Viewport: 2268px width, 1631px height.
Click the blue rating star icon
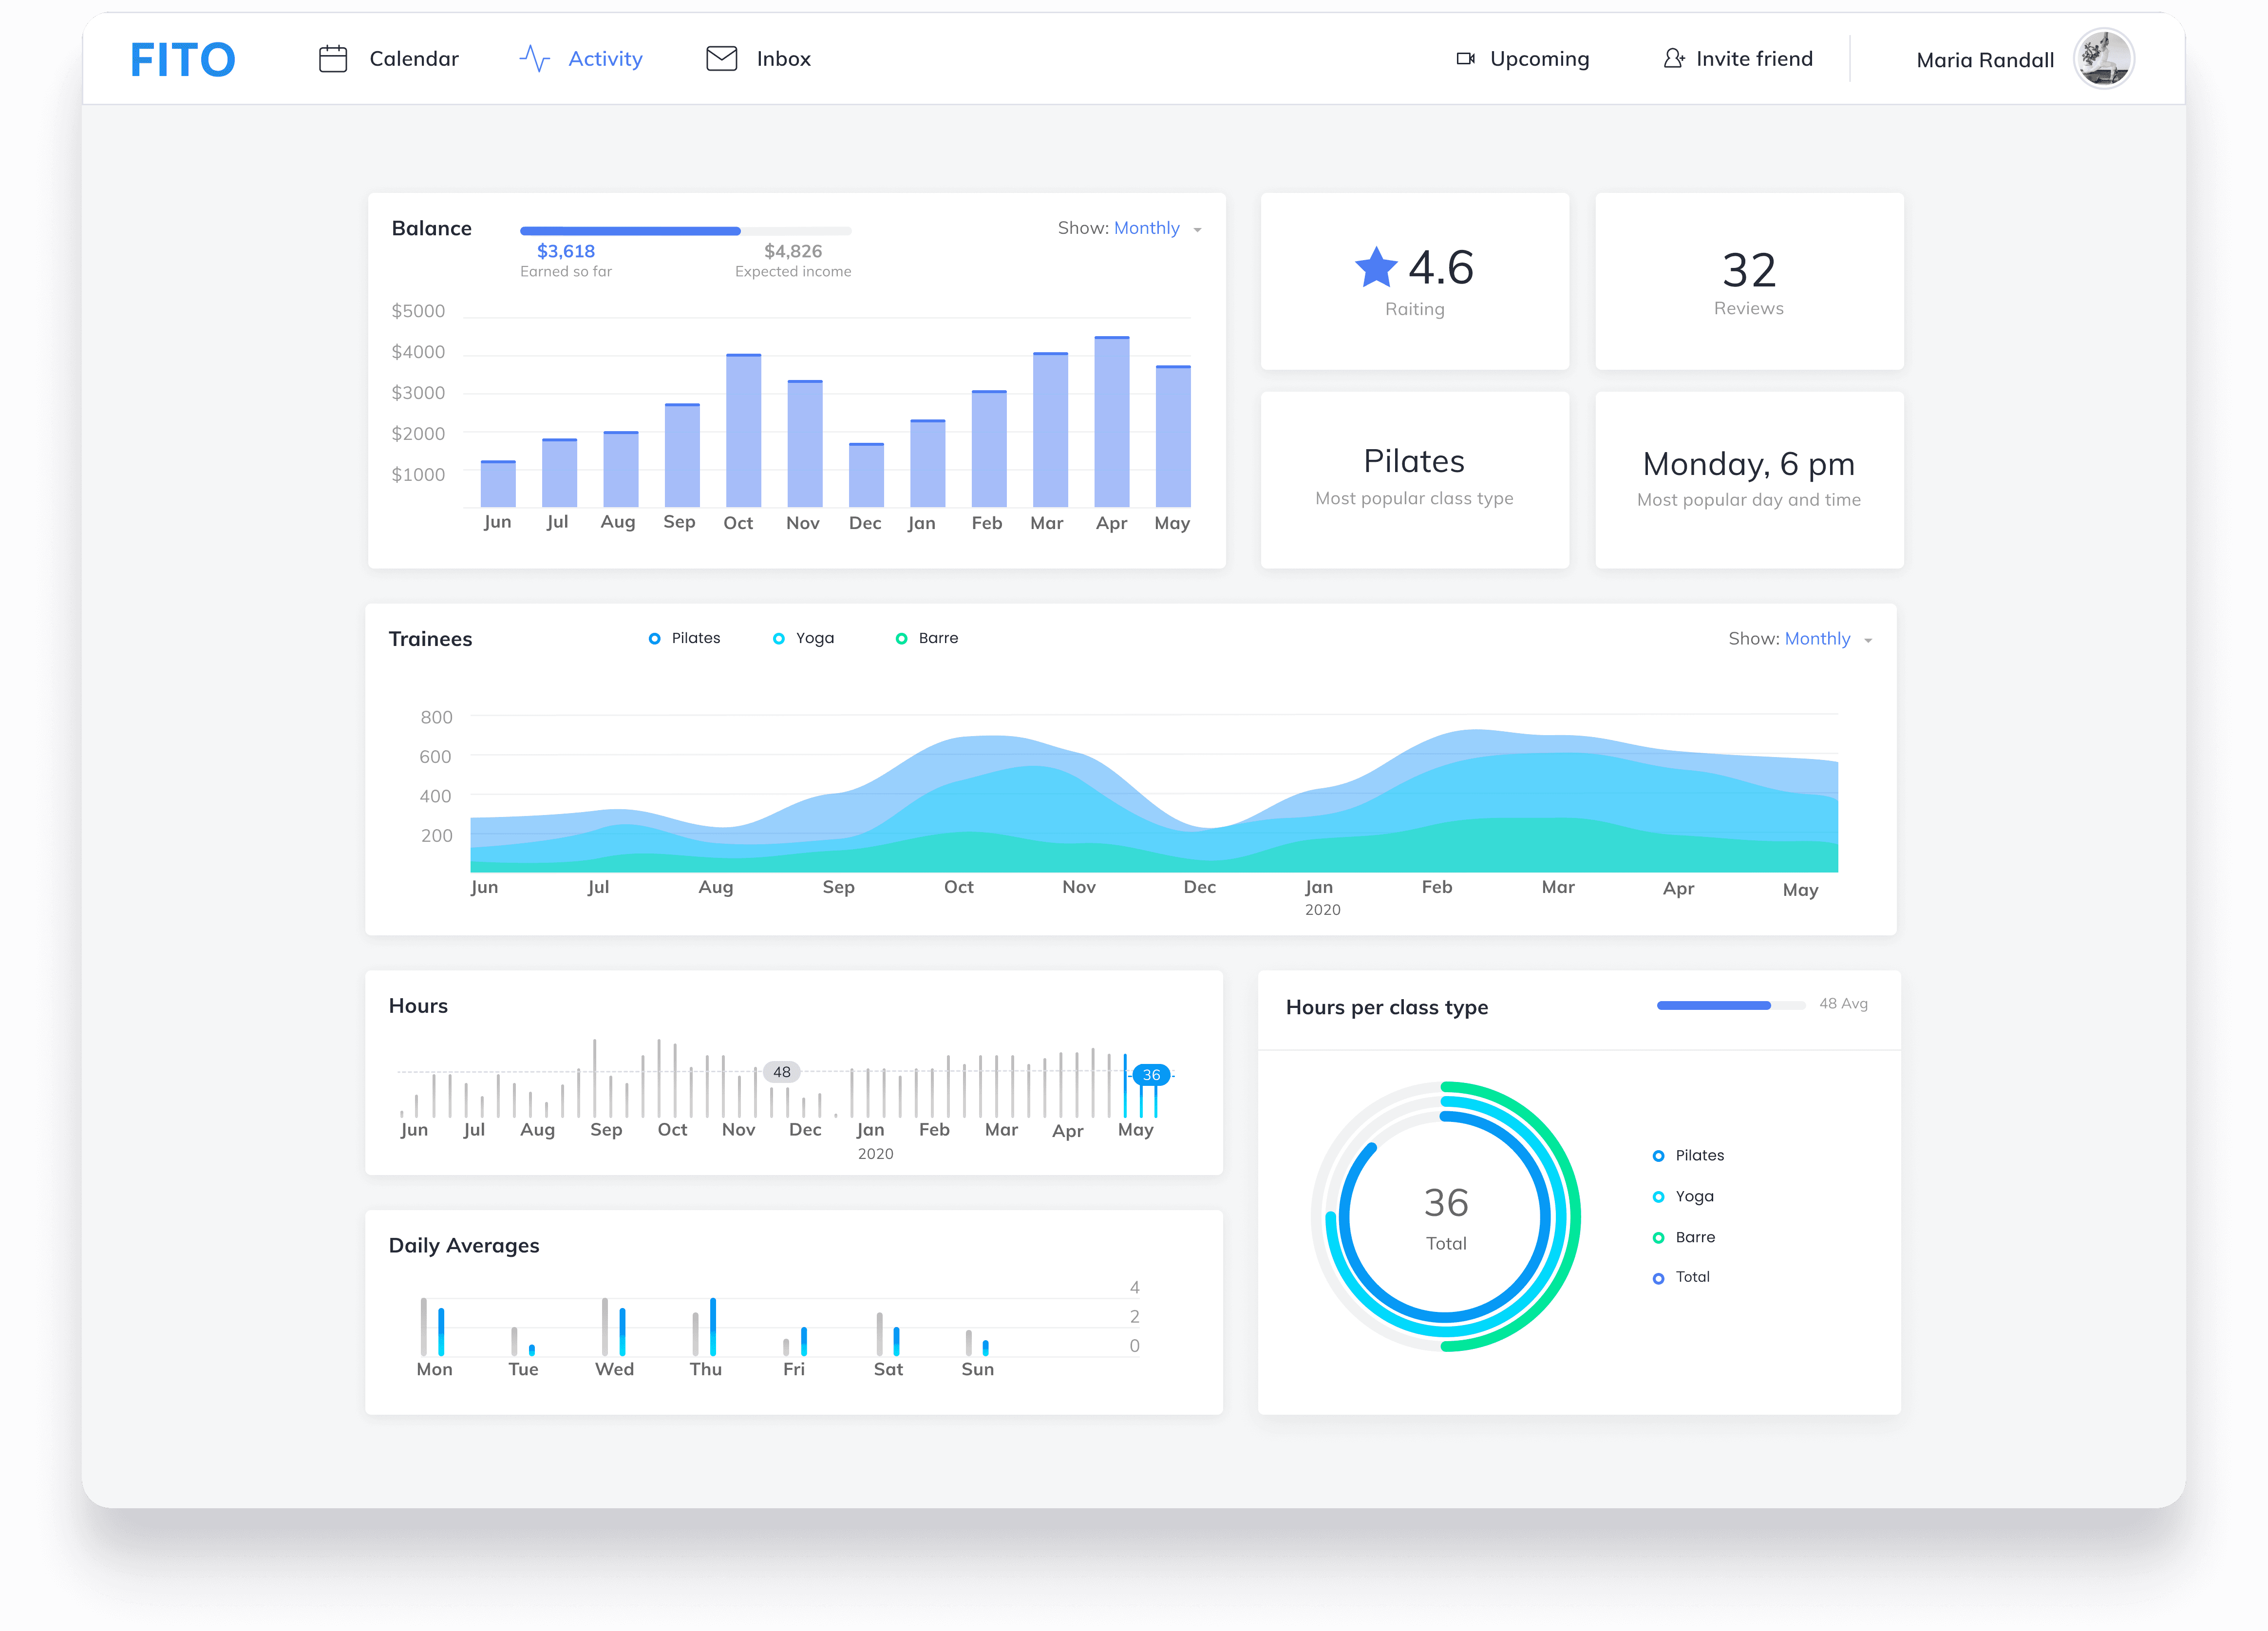point(1376,267)
